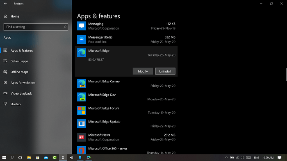Click the Edge version 83.0.478.37 text
Screen dimensions: 287x161
click(x=96, y=59)
